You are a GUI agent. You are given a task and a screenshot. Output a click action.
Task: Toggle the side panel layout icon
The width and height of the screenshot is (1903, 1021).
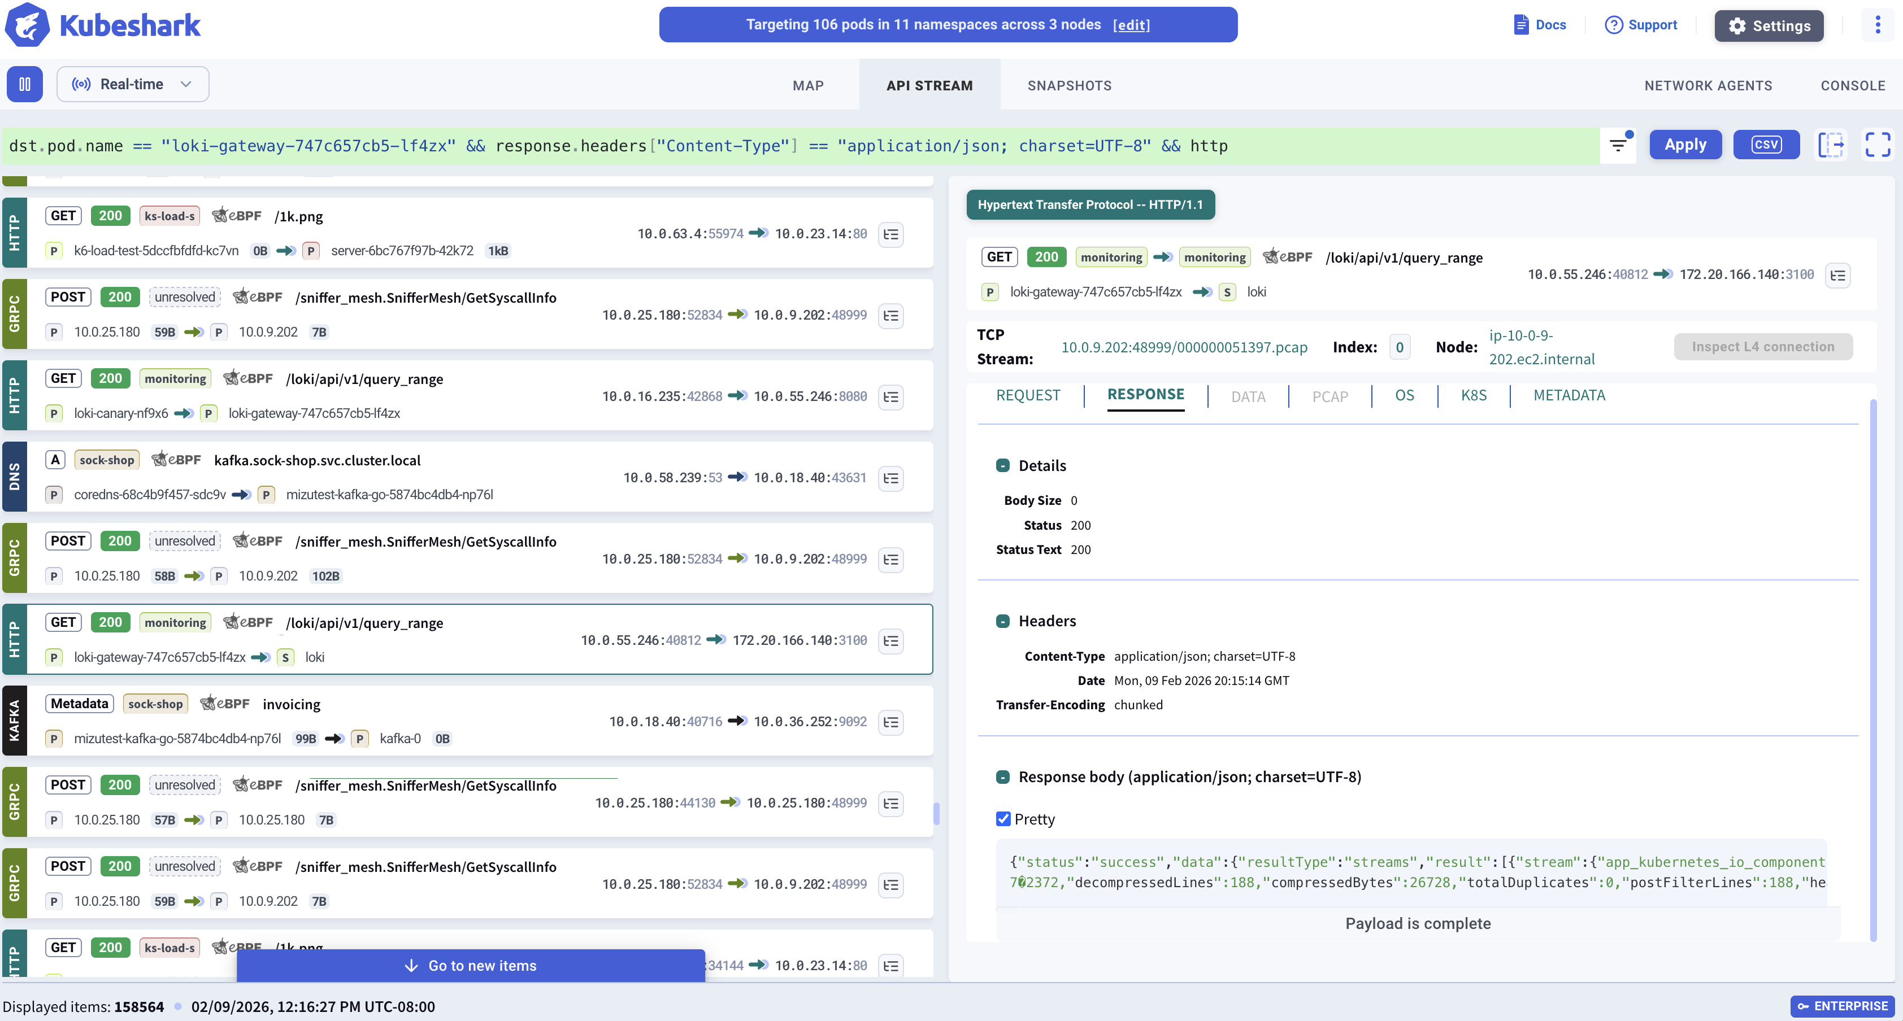1831,145
